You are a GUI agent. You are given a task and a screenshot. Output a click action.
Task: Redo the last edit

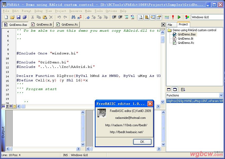tap(65, 17)
